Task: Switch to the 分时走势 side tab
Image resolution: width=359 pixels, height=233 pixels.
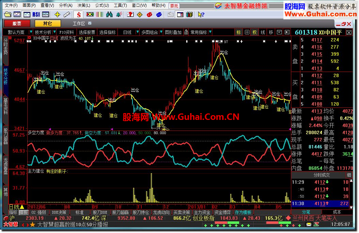Action: [5, 47]
